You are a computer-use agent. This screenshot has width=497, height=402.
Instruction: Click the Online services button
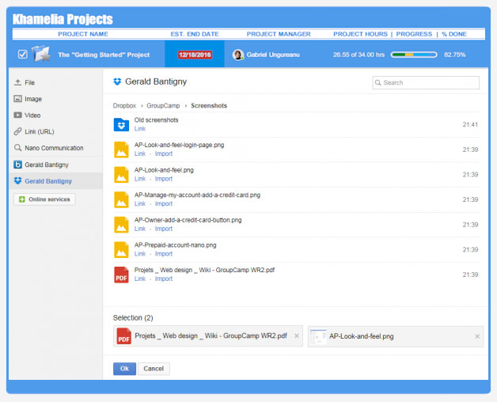tap(44, 199)
